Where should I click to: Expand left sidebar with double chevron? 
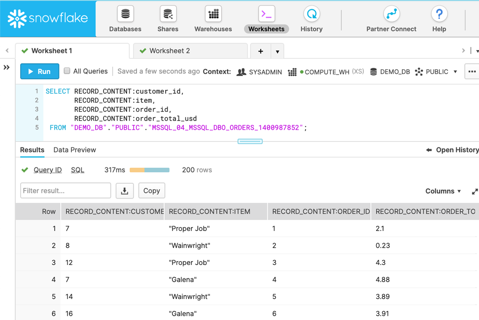pyautogui.click(x=6, y=67)
